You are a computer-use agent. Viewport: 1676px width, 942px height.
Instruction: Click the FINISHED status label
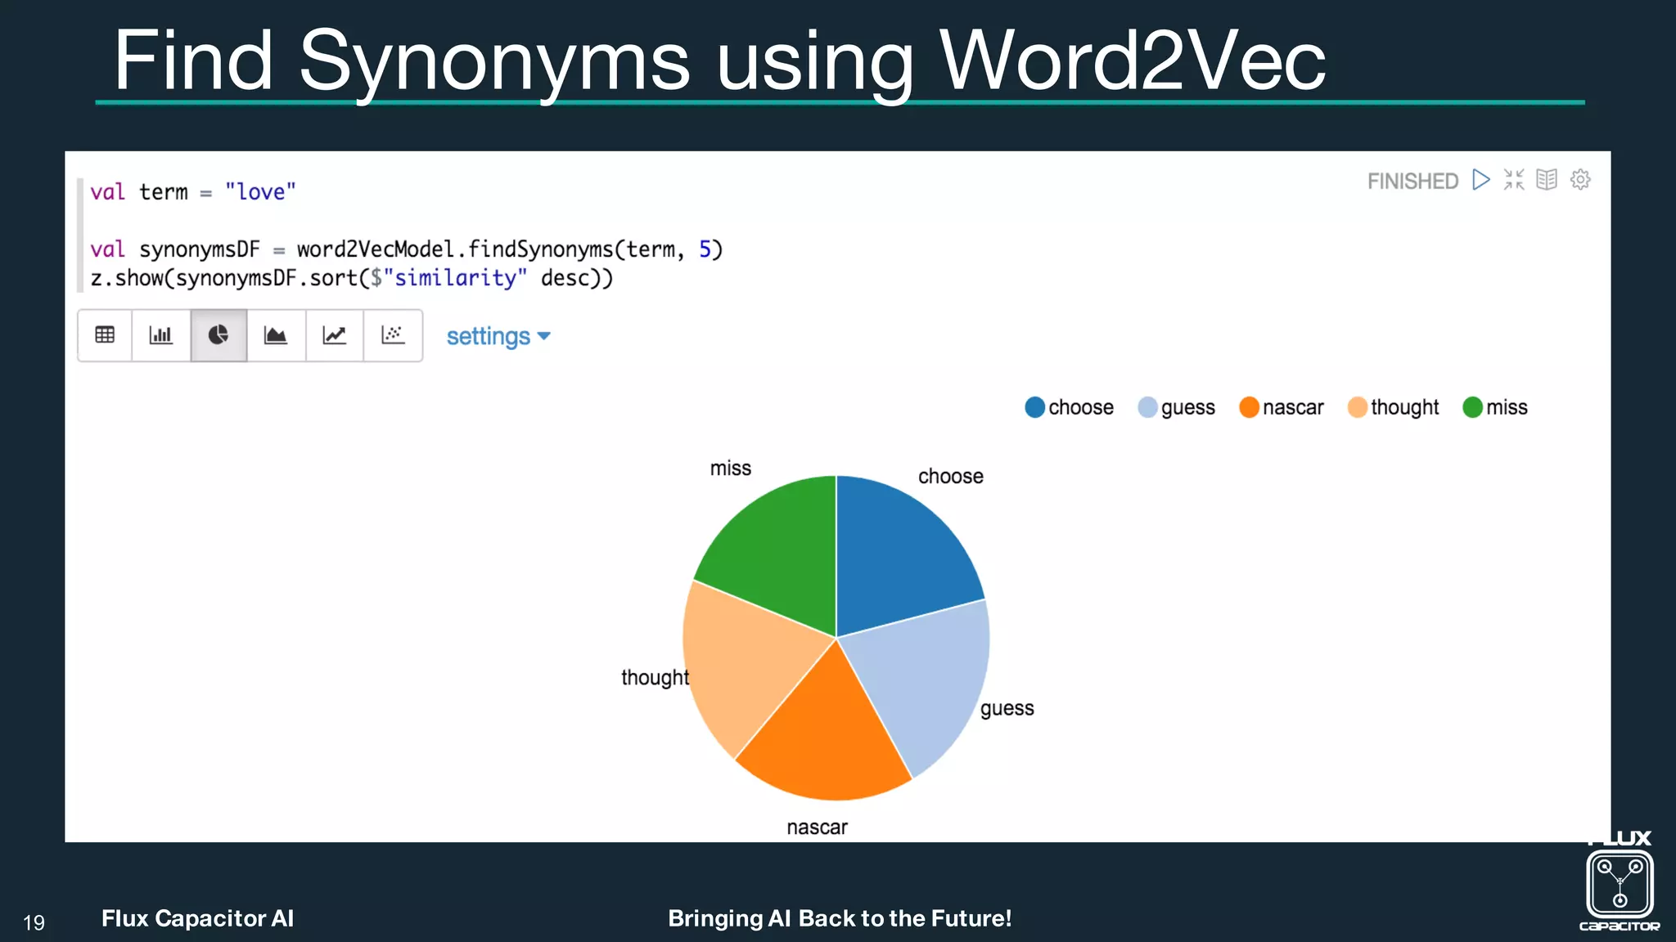pyautogui.click(x=1412, y=181)
